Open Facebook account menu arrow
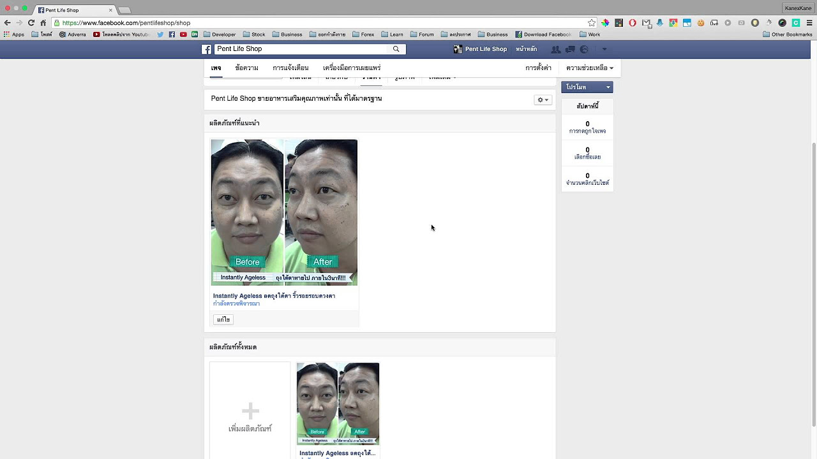817x459 pixels. (x=604, y=49)
